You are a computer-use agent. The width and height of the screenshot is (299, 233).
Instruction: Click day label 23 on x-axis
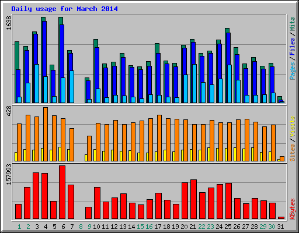210,227
